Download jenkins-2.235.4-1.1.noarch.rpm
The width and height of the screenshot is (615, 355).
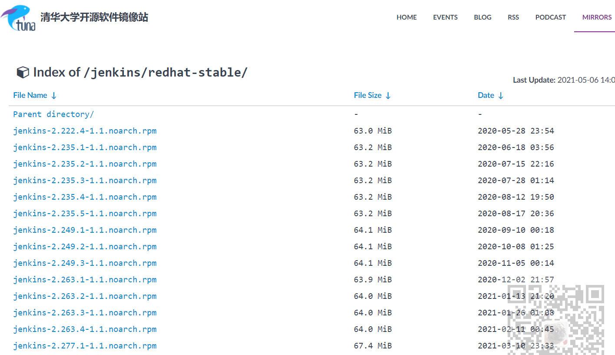(85, 197)
